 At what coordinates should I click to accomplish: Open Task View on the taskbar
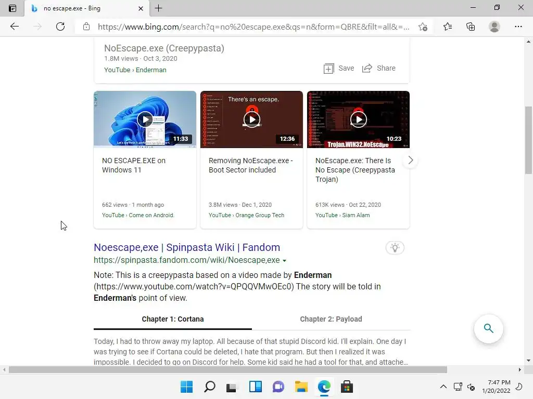[232, 387]
